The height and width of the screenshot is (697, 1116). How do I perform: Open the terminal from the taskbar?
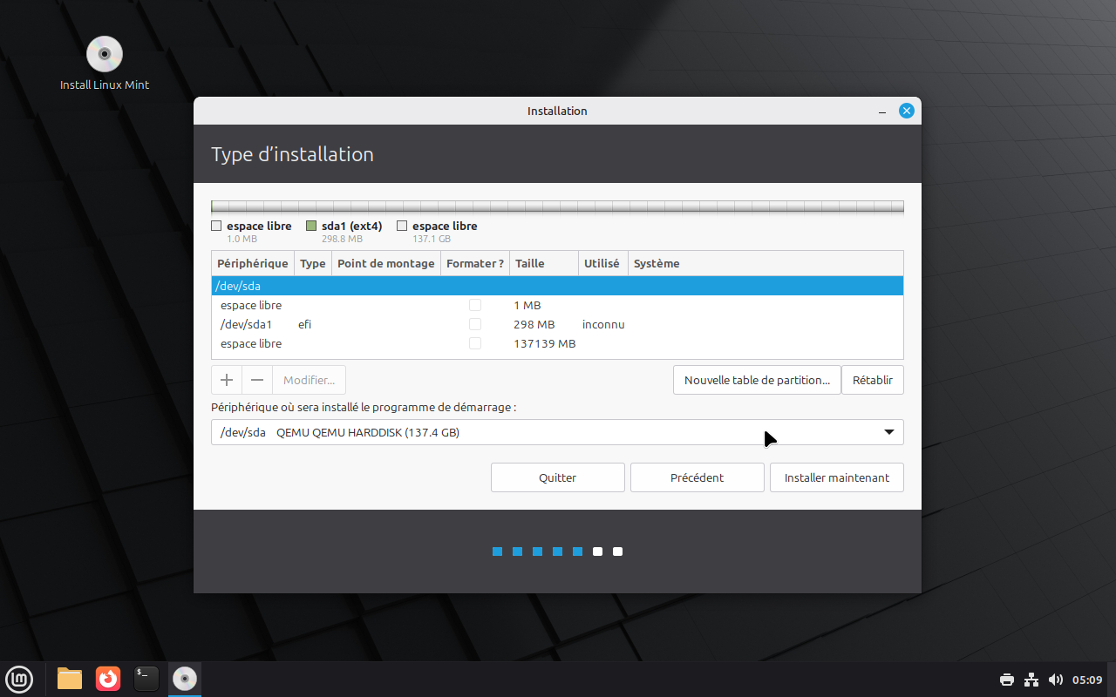(146, 679)
